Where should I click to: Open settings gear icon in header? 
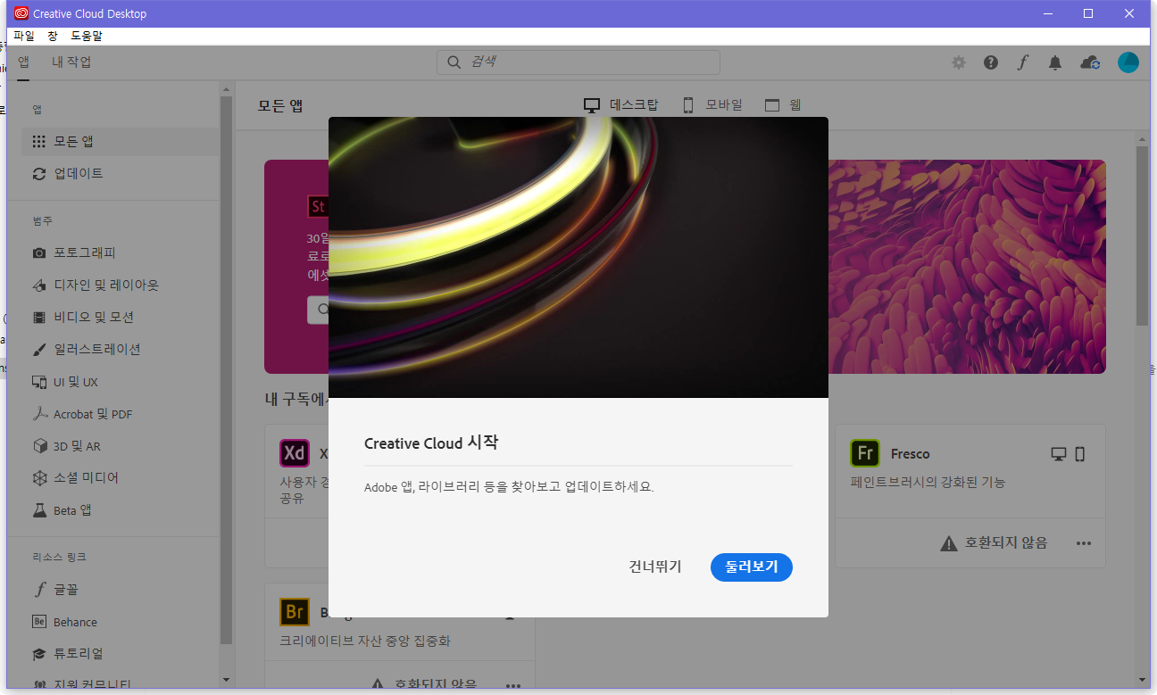point(958,62)
